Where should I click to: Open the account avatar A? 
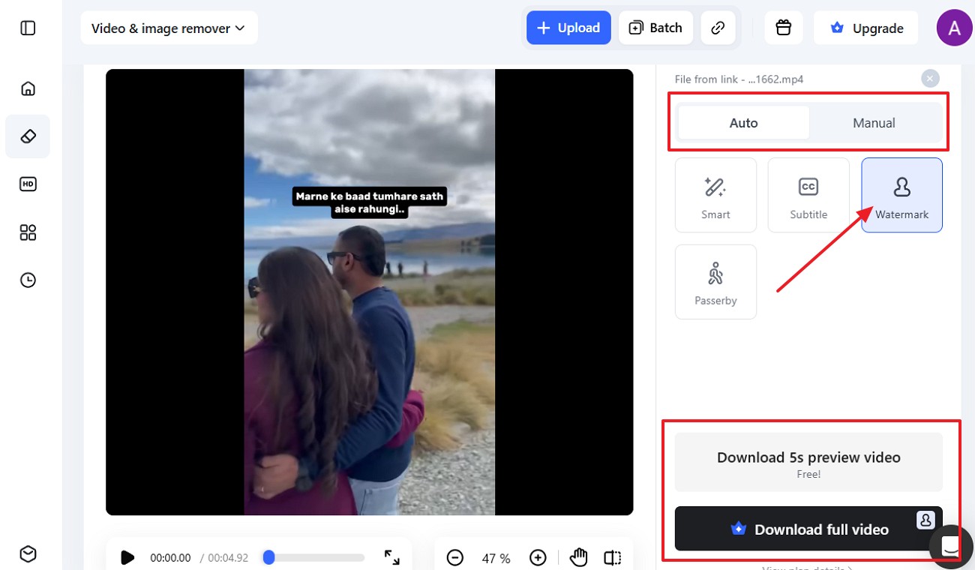[x=954, y=28]
